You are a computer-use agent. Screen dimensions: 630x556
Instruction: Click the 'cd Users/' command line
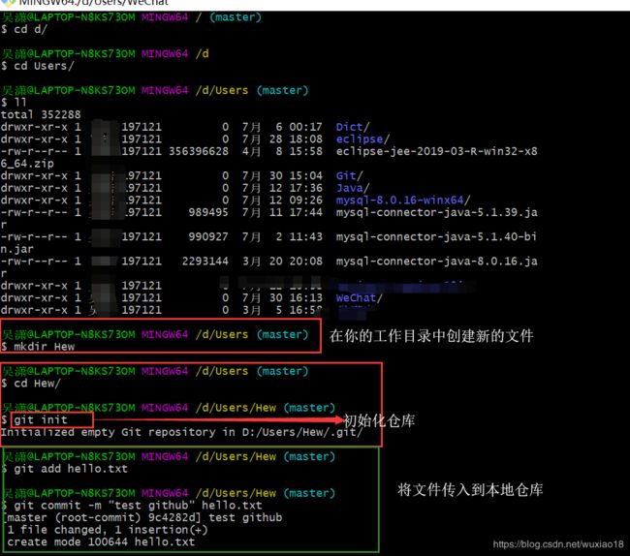(x=38, y=66)
